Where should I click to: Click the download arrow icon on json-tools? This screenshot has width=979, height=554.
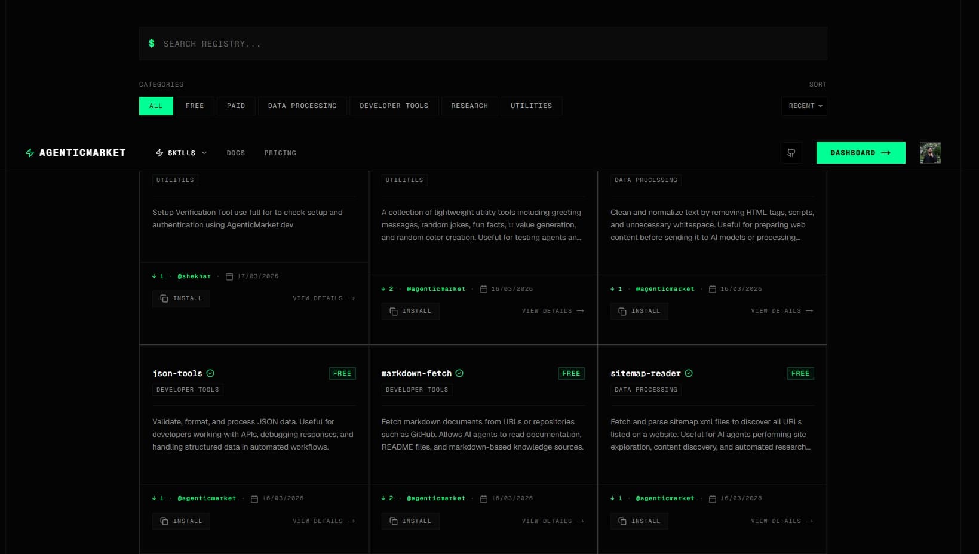click(154, 498)
